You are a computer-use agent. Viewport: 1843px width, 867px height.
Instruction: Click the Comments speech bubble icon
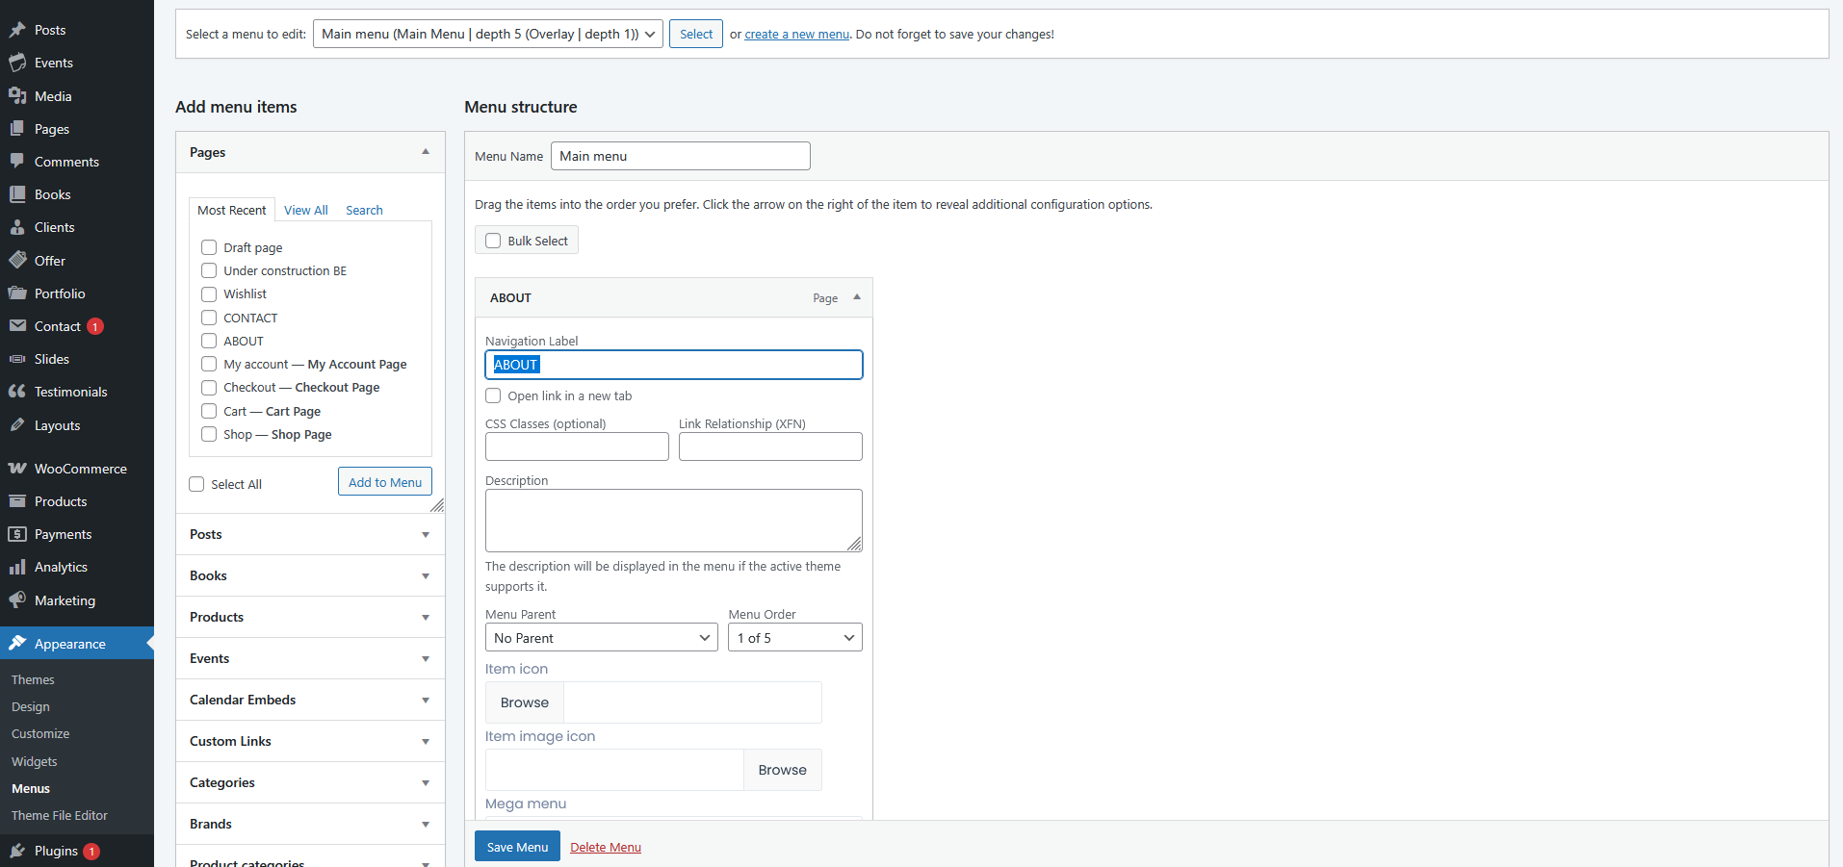tap(17, 162)
